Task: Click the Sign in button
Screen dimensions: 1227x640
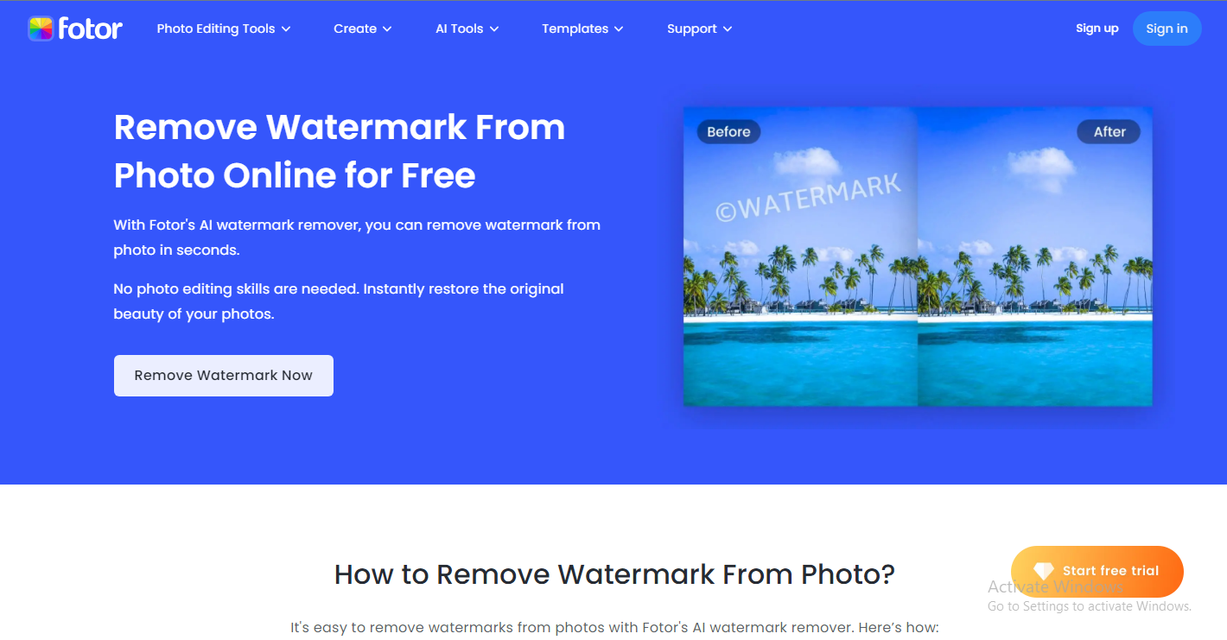Action: coord(1167,29)
